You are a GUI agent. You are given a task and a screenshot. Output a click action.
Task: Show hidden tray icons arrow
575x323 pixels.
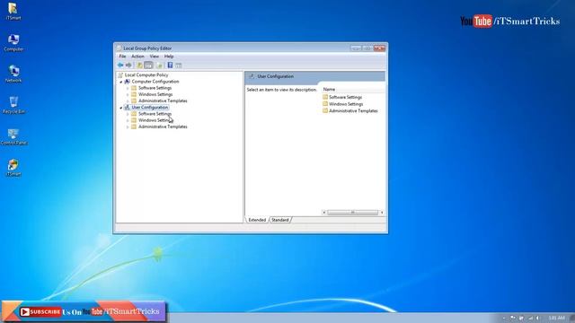[504, 318]
